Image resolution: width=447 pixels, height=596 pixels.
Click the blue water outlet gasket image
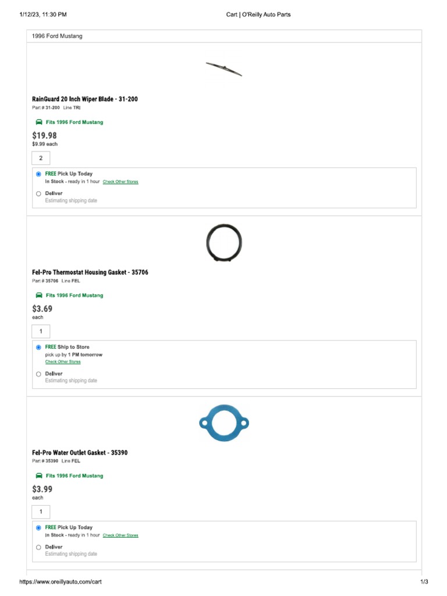pos(223,423)
